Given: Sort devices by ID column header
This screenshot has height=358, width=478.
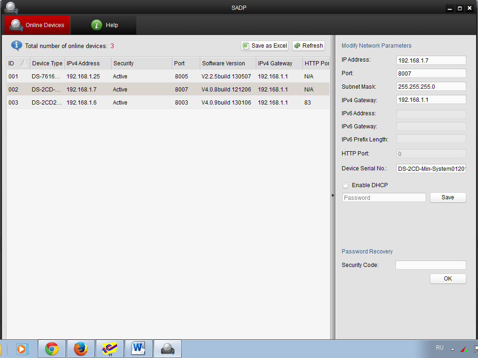Looking at the screenshot, I should tap(18, 63).
